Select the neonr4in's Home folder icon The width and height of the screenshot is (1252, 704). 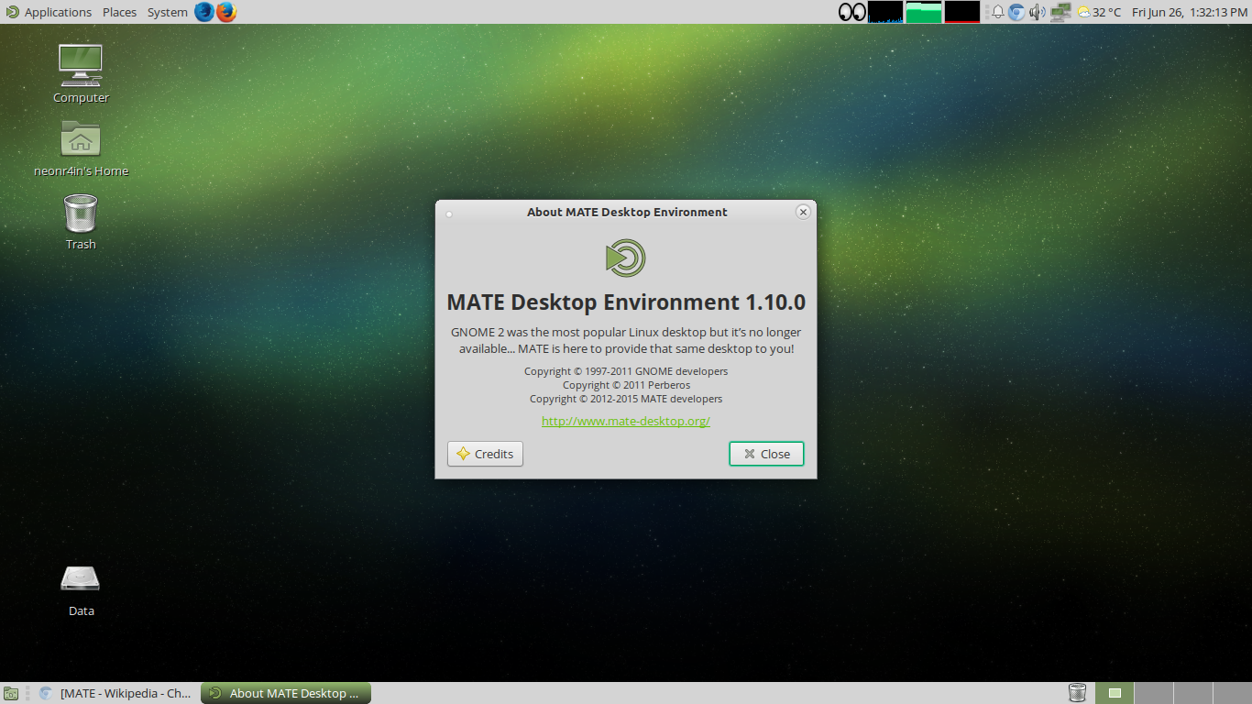81,148
